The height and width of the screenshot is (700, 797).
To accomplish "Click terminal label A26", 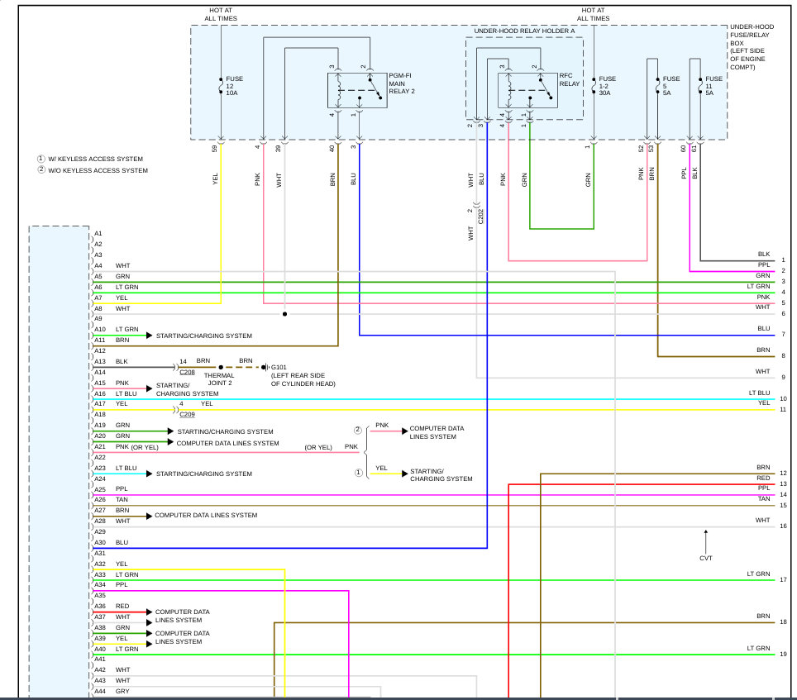I will 100,499.
